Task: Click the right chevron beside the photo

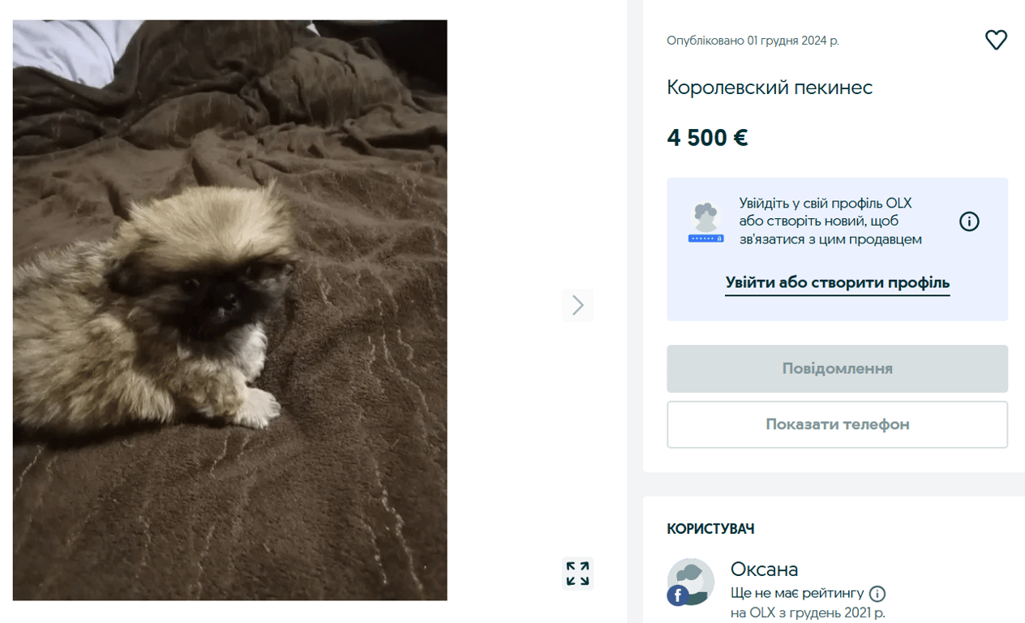Action: click(577, 305)
